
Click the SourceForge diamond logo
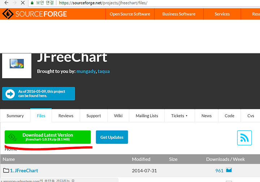pos(8,14)
